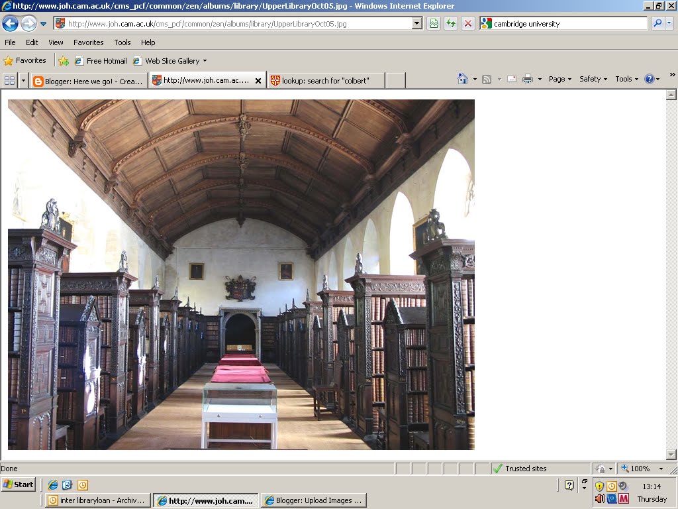This screenshot has width=678, height=509.
Task: Open the Tools command bar menu
Action: click(626, 80)
